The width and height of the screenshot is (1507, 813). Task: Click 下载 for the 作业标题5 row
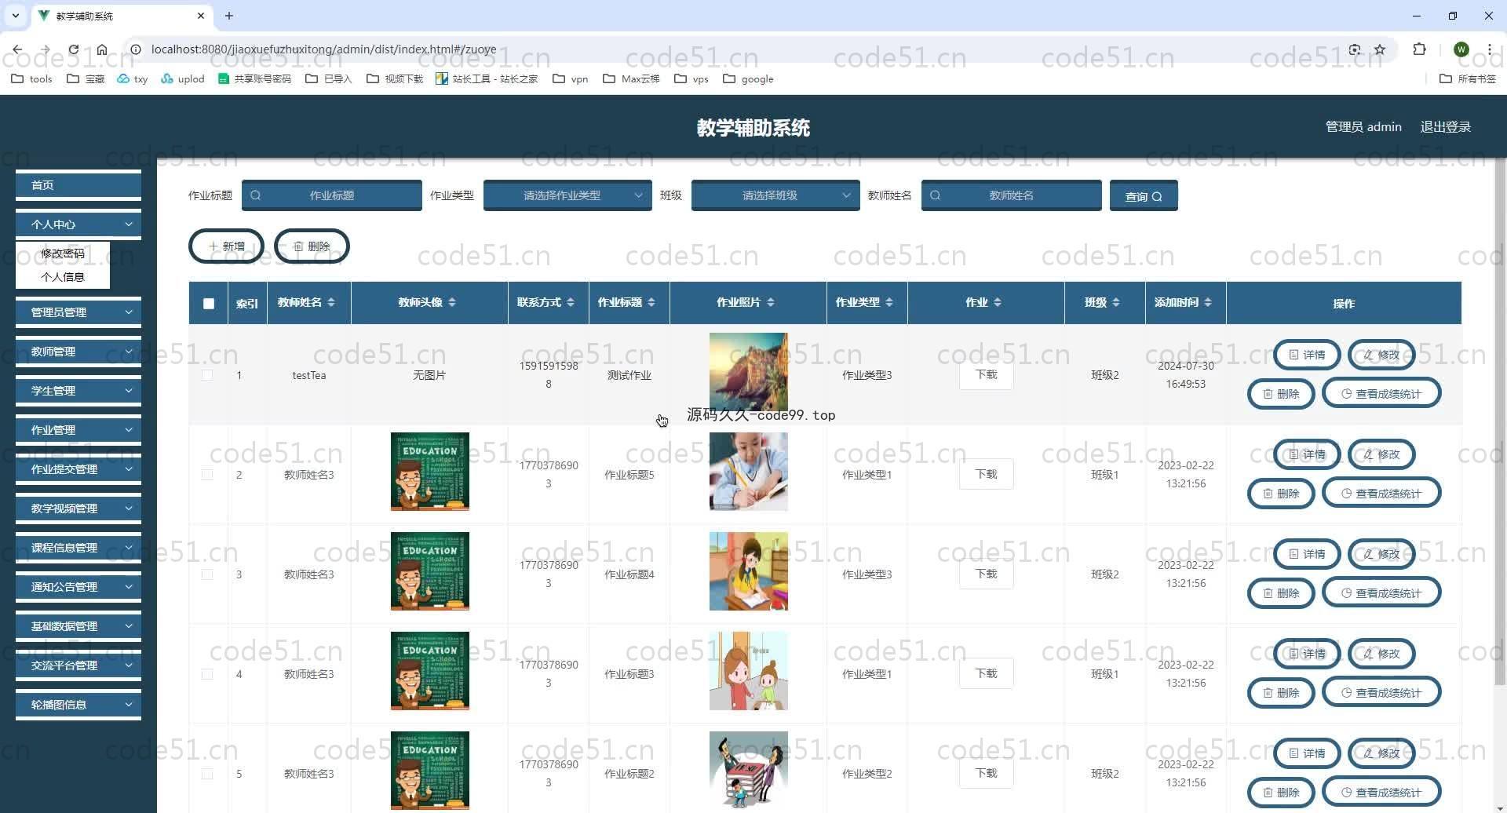(986, 475)
